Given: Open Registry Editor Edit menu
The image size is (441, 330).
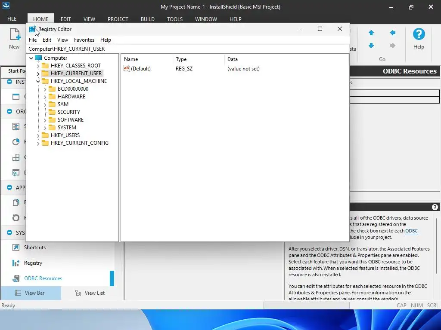Looking at the screenshot, I should point(47,40).
